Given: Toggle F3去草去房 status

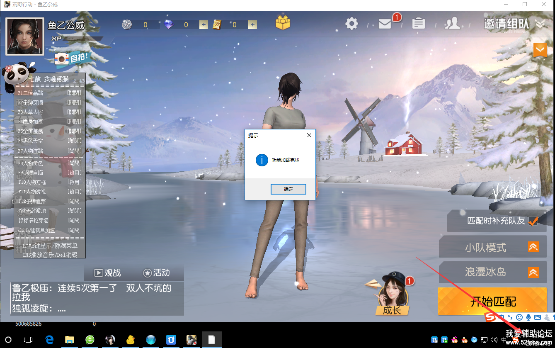Looking at the screenshot, I should tap(75, 112).
